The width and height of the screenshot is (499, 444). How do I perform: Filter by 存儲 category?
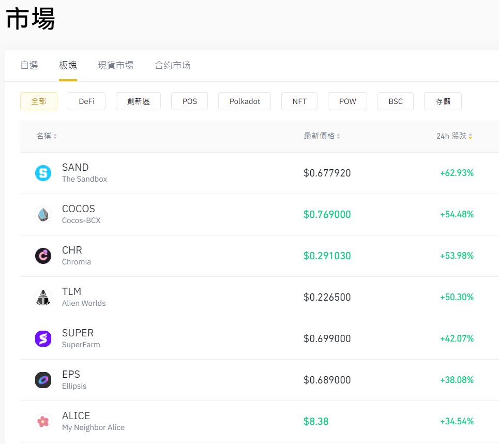pyautogui.click(x=443, y=101)
